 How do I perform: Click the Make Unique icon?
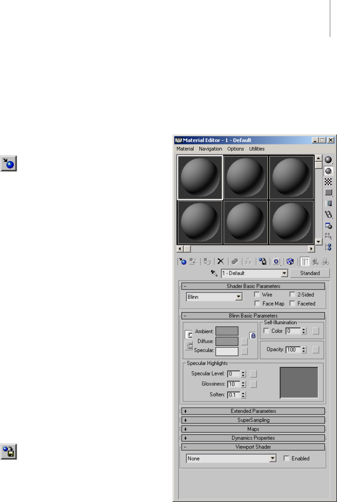click(248, 262)
